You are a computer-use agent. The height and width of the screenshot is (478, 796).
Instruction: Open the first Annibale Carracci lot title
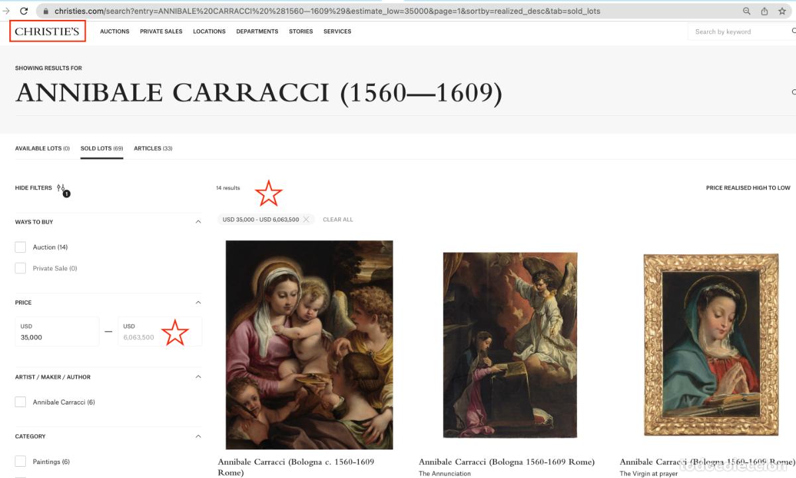point(296,467)
